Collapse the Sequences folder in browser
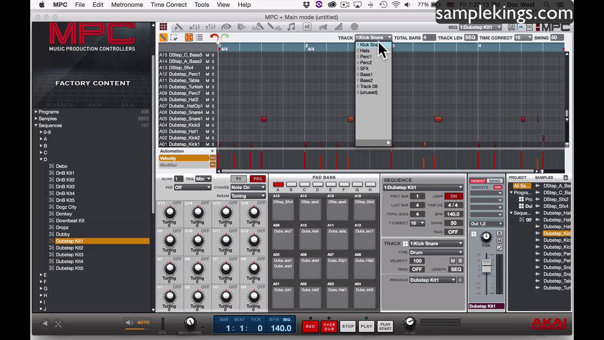 pyautogui.click(x=36, y=126)
